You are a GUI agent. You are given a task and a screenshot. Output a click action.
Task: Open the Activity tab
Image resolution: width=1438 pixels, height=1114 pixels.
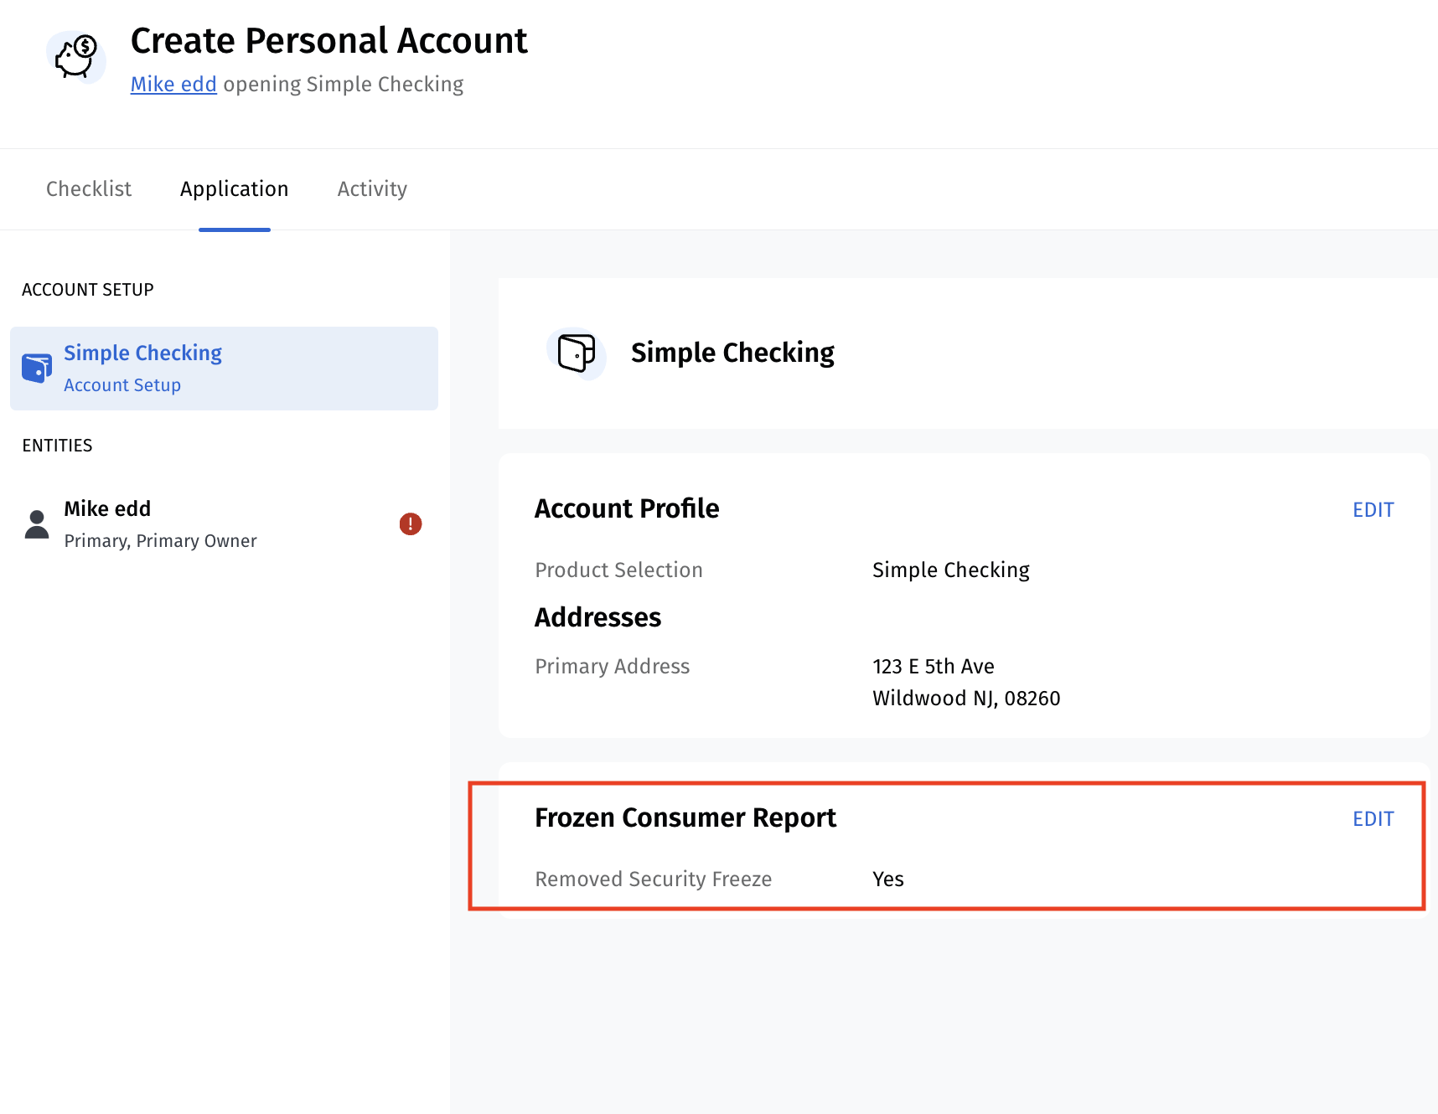tap(372, 189)
